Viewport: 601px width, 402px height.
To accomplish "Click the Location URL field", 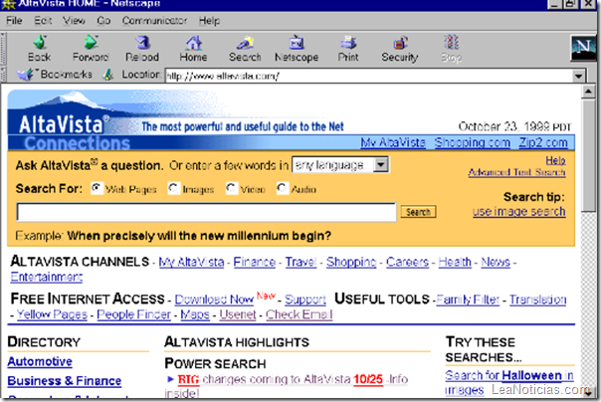I will coord(369,76).
